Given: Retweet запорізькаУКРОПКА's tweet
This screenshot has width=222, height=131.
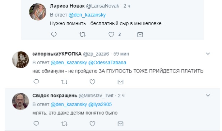Looking at the screenshot, I should pos(64,82).
